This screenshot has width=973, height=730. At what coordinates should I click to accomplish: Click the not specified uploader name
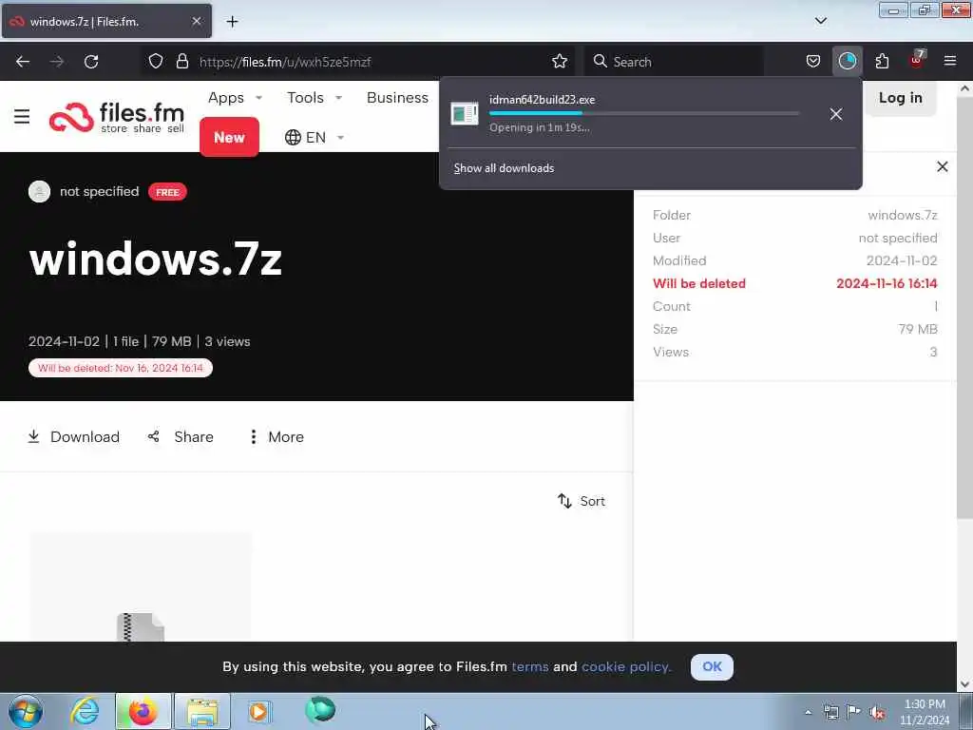[x=99, y=191]
